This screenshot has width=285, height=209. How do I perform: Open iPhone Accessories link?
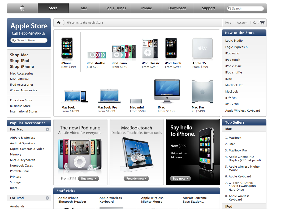23,90
